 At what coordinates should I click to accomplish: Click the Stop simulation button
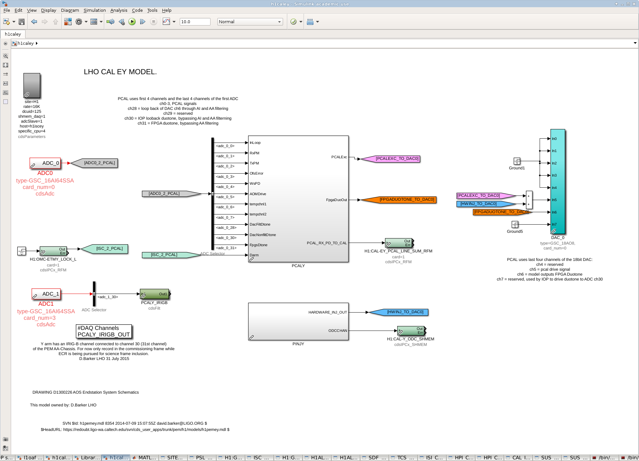(153, 22)
